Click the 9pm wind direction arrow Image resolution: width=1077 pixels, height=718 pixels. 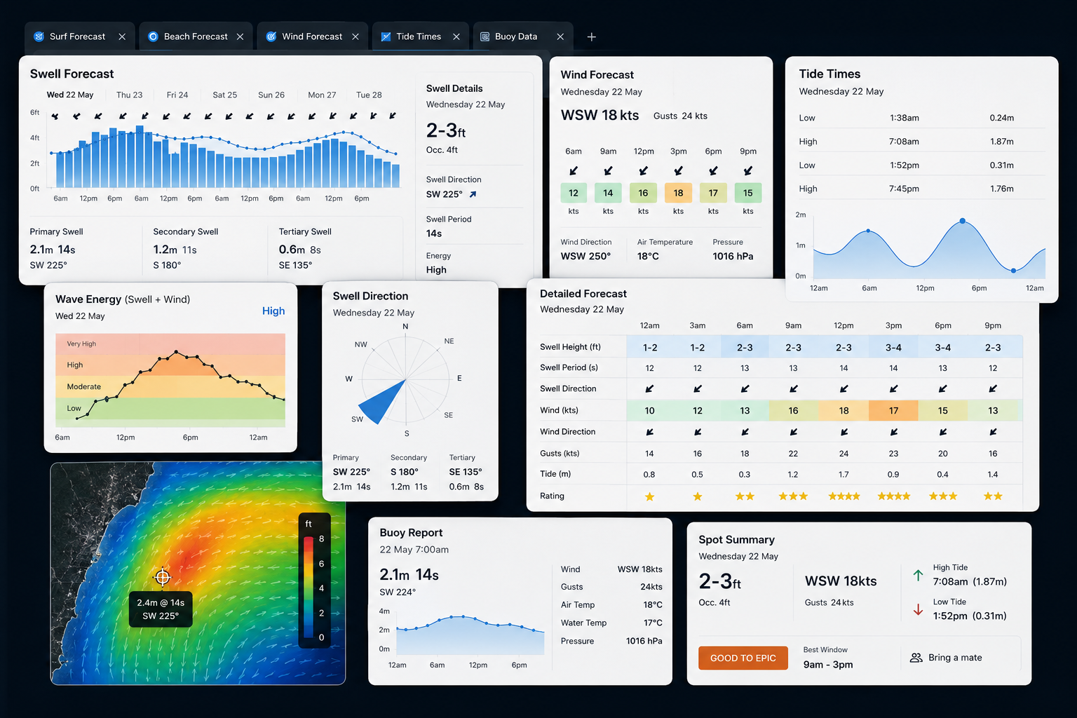(x=748, y=170)
